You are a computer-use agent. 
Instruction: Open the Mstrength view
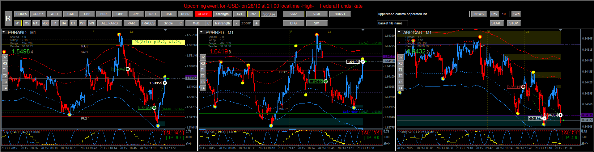point(222,23)
